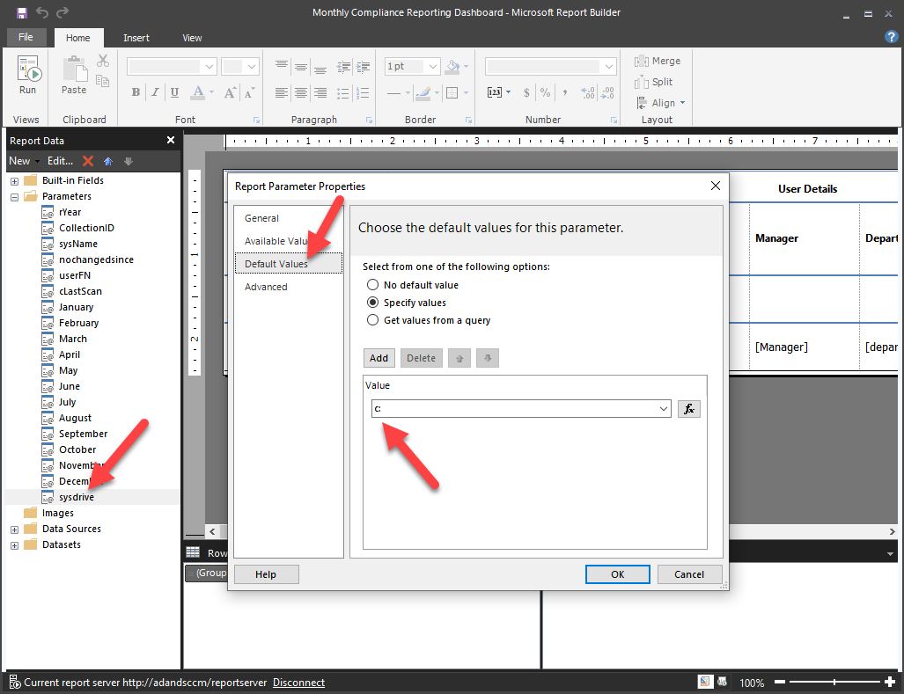Screen dimensions: 904x694
Task: Switch to the Insert ribbon tab
Action: [x=136, y=38]
